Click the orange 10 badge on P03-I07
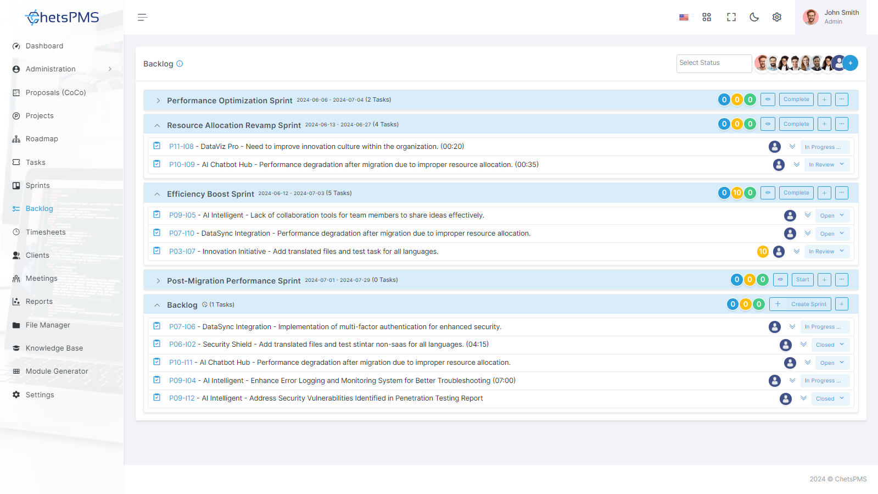878x494 pixels. 763,252
